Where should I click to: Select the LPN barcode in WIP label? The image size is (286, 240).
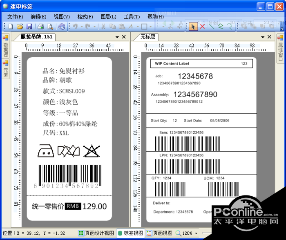[187, 166]
